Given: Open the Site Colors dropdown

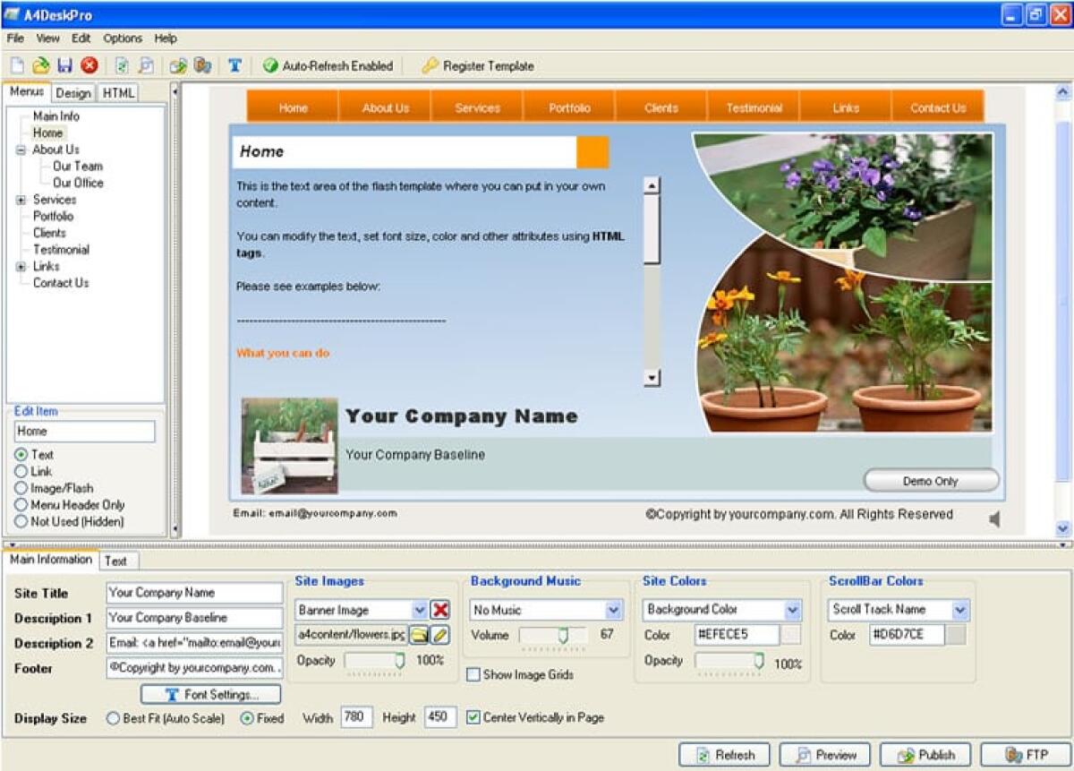Looking at the screenshot, I should pyautogui.click(x=793, y=610).
